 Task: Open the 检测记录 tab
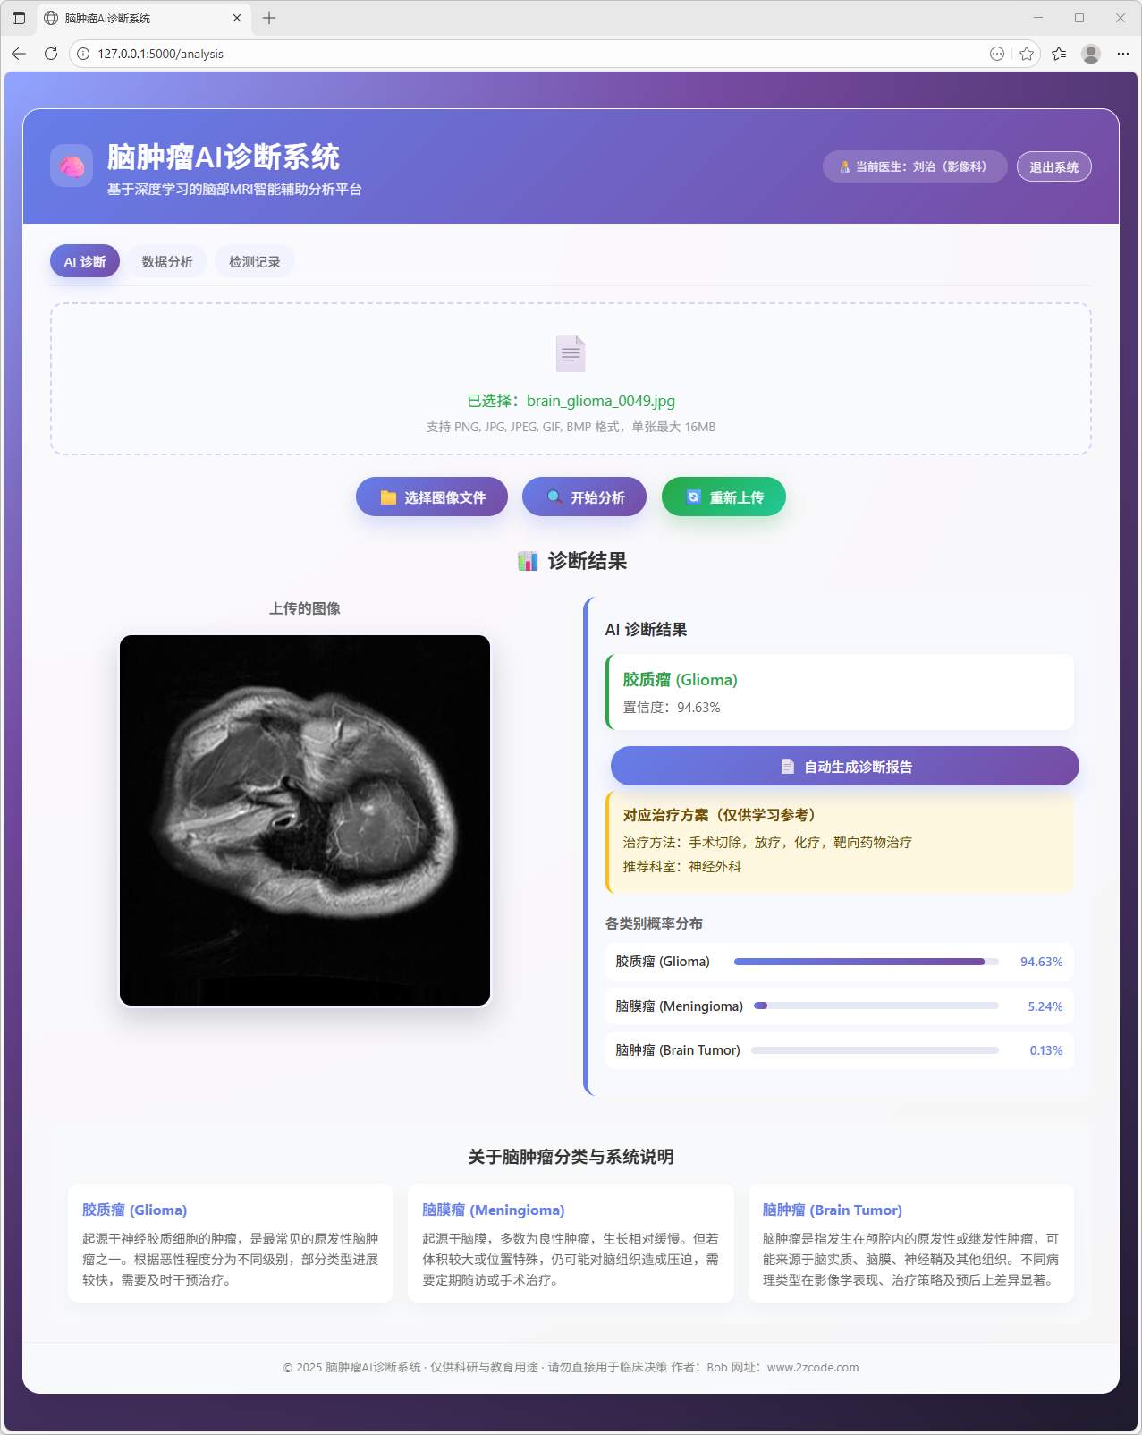point(255,261)
